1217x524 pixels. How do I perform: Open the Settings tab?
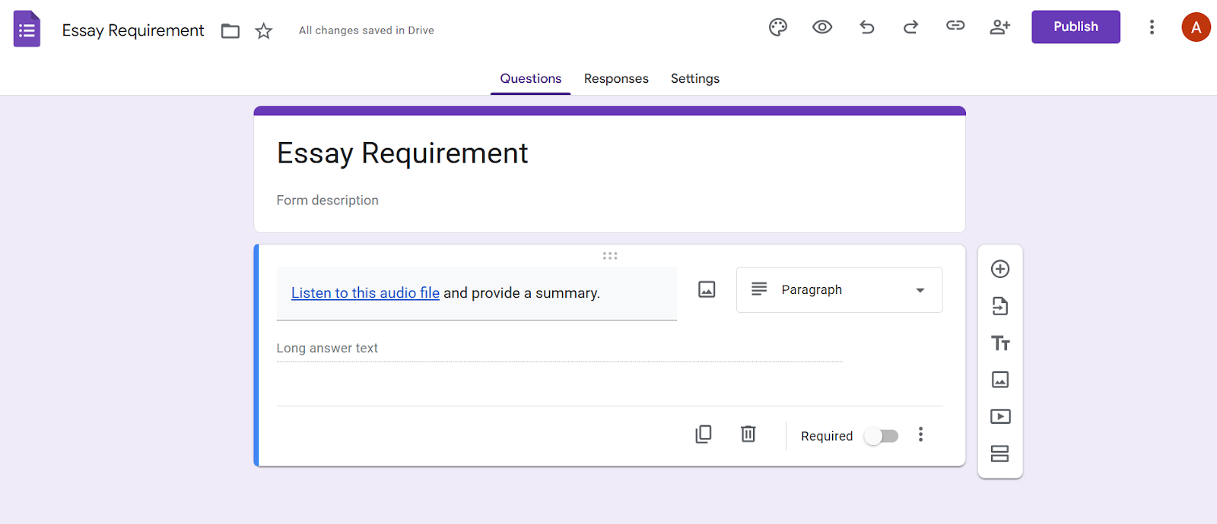(x=695, y=79)
